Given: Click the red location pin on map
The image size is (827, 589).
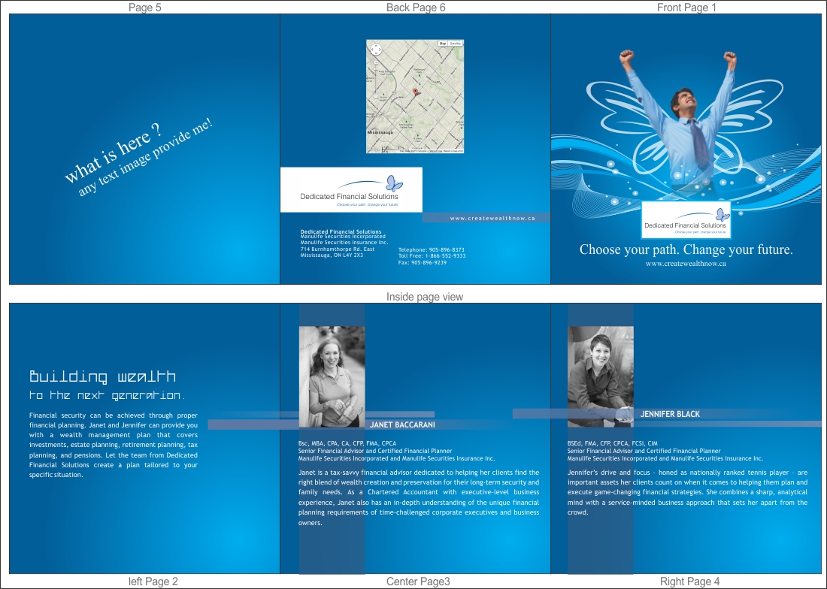Looking at the screenshot, I should pyautogui.click(x=415, y=92).
